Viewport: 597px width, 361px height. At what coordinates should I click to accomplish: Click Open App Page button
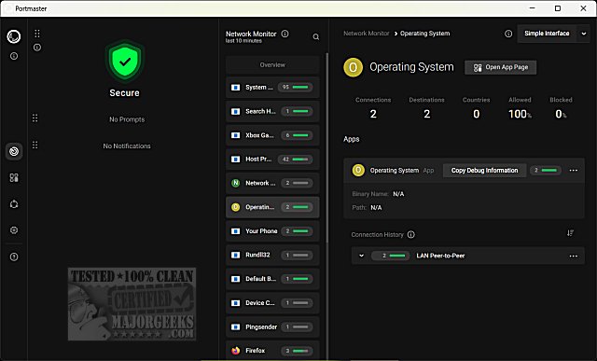[500, 67]
